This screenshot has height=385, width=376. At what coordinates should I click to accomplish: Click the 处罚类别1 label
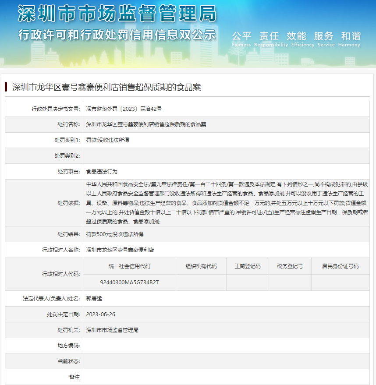(x=67, y=140)
